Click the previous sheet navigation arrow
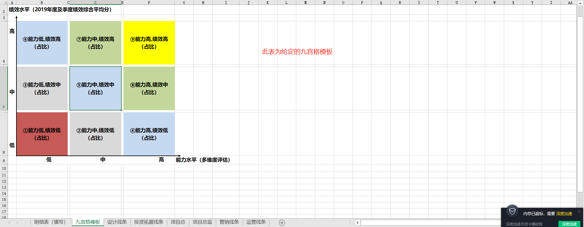 pyautogui.click(x=9, y=223)
